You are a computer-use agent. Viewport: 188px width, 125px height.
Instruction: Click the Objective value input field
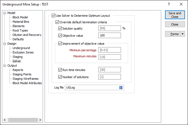click(x=109, y=35)
